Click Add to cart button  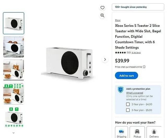127,76
